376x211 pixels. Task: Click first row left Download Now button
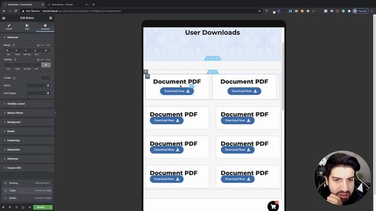click(177, 91)
